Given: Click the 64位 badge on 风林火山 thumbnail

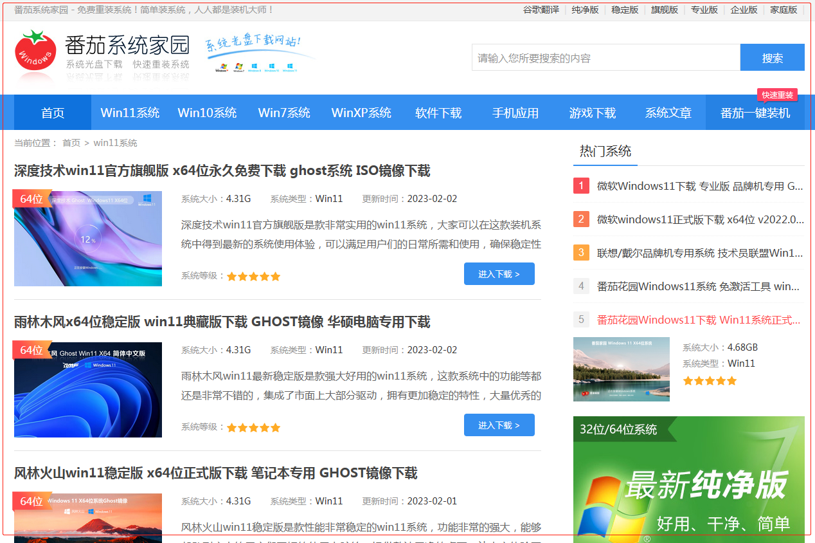Looking at the screenshot, I should (x=31, y=501).
